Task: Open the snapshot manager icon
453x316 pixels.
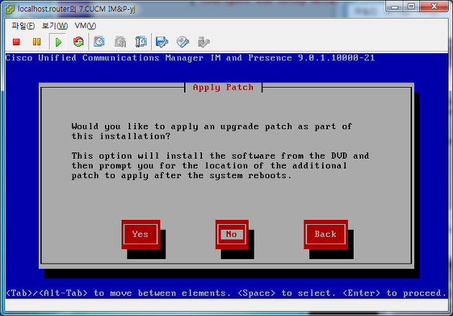Action: (x=141, y=42)
